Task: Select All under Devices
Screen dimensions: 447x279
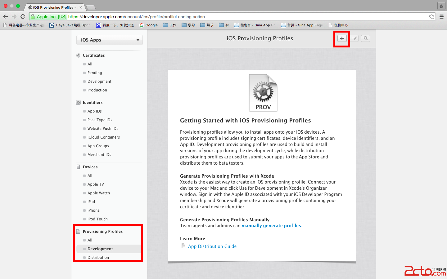Action: 90,176
